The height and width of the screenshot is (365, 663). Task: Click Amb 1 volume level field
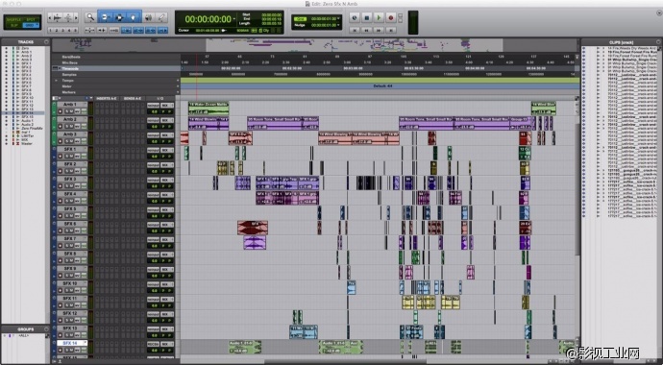click(x=154, y=111)
